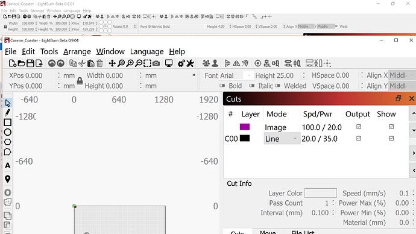The height and width of the screenshot is (234, 416).
Task: Click the Zoom In magnifier icon
Action: [130, 63]
